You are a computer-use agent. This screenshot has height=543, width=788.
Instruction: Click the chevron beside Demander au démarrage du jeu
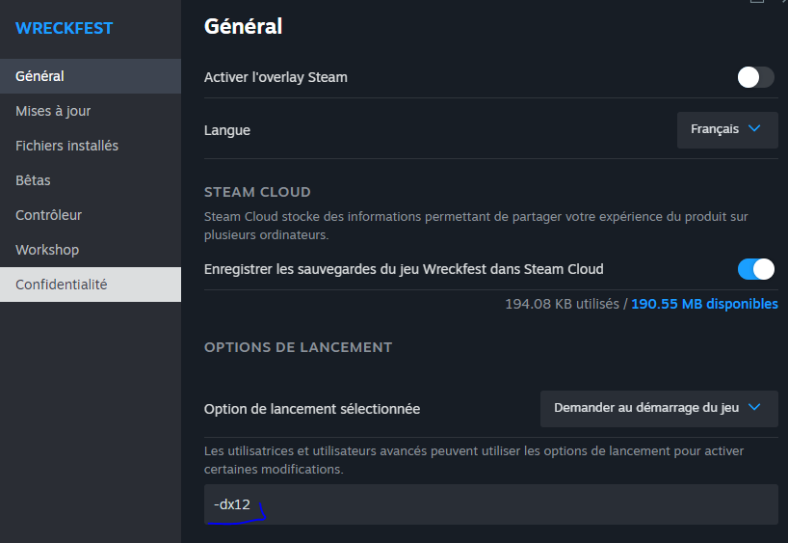[754, 407]
